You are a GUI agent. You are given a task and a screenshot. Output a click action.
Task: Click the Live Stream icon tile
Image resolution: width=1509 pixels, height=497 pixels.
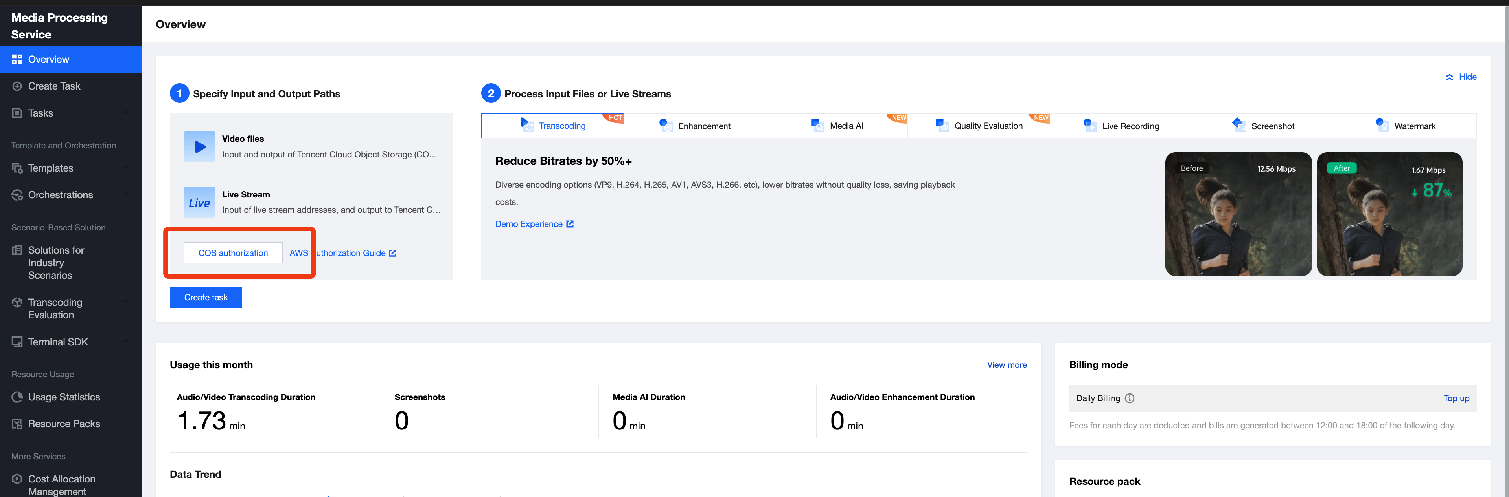coord(199,202)
